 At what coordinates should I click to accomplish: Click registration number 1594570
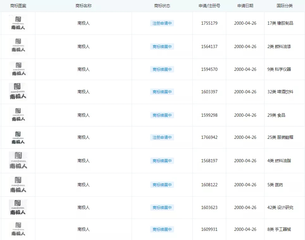[x=209, y=69]
